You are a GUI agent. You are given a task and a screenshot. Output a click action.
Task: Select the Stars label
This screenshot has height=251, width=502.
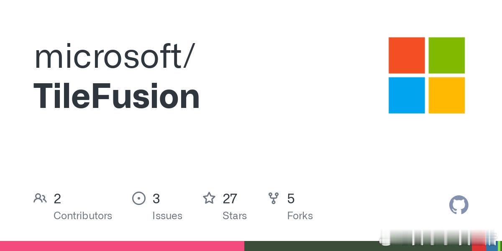click(235, 216)
